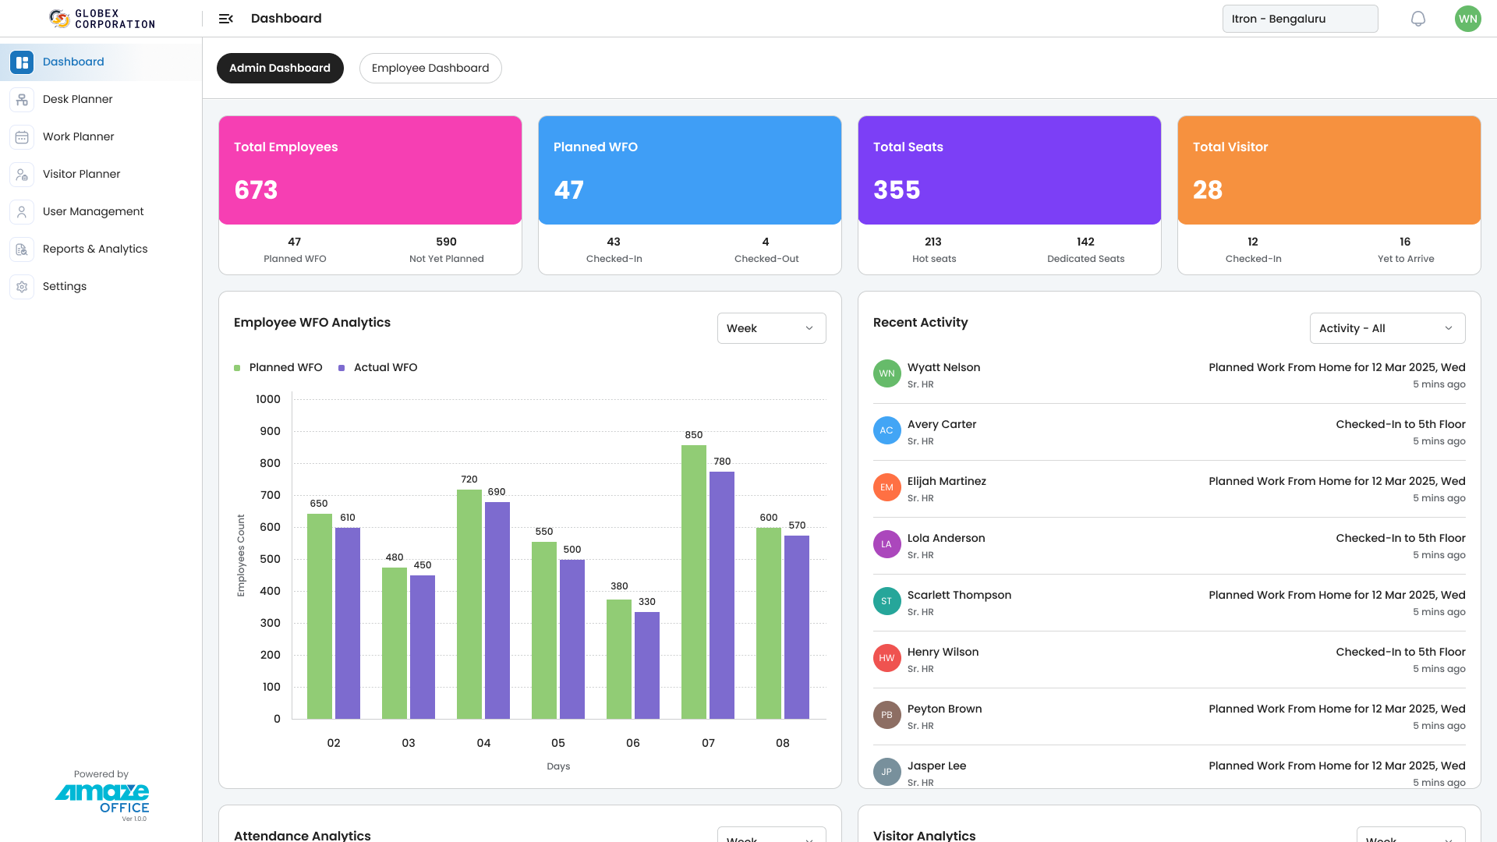The image size is (1497, 842).
Task: Open Visitor Planner from sidebar
Action: 81,174
